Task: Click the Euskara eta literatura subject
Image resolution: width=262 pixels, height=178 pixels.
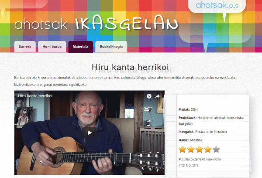Action: [211, 132]
